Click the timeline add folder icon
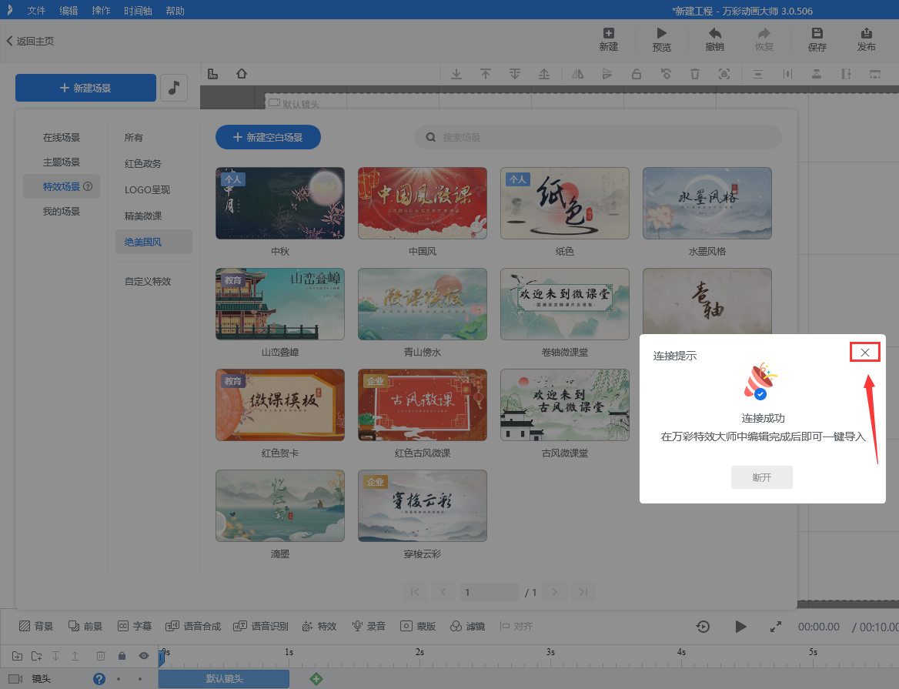Image resolution: width=899 pixels, height=689 pixels. (37, 656)
